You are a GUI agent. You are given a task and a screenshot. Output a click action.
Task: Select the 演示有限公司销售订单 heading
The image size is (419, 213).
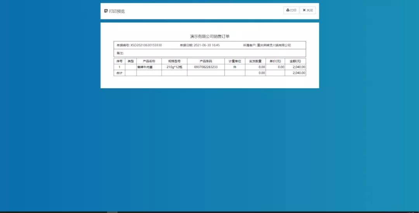click(209, 36)
